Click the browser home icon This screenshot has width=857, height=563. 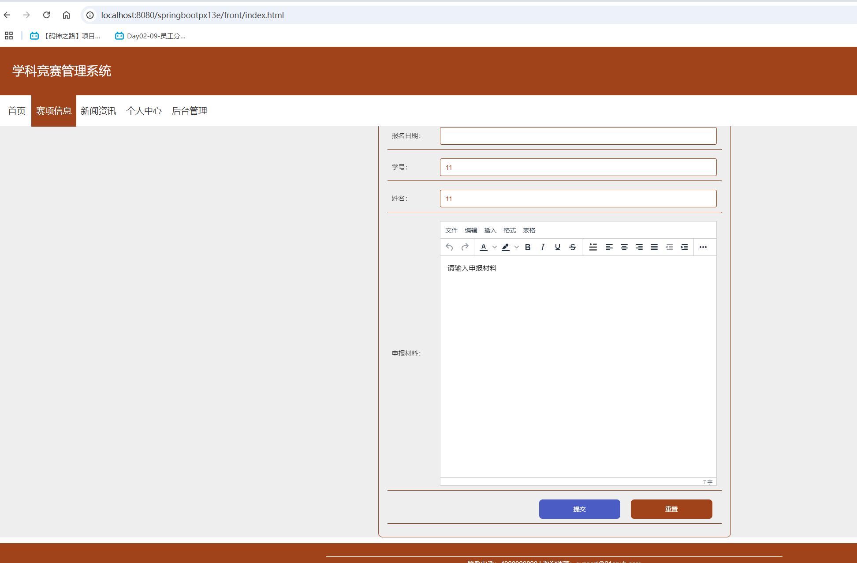coord(66,15)
